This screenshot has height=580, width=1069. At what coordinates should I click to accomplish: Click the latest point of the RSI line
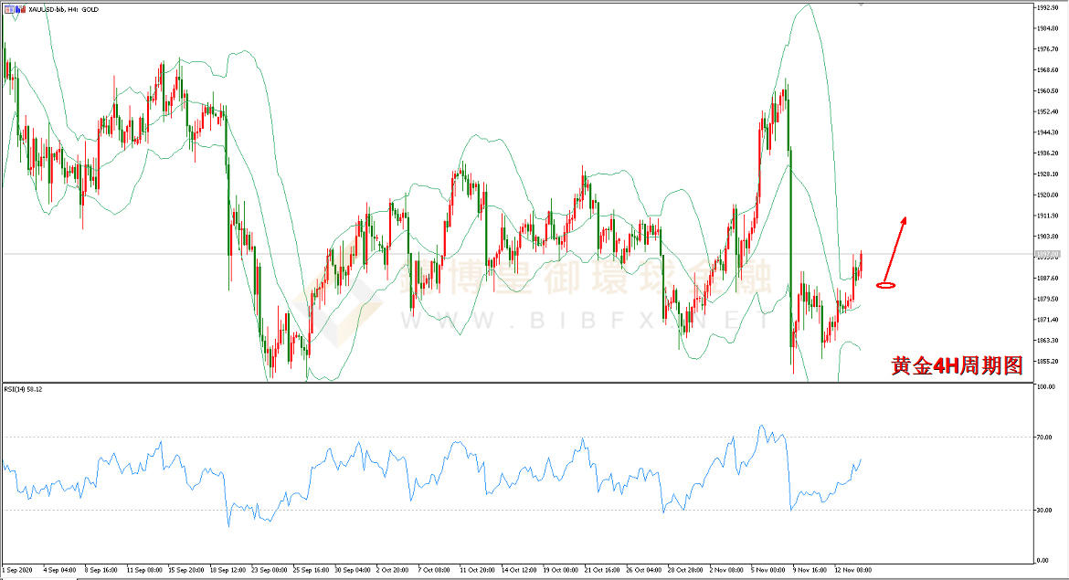[x=862, y=460]
